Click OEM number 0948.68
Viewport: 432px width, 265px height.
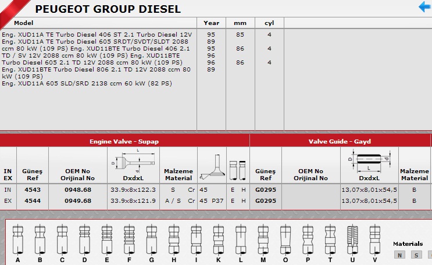point(78,190)
